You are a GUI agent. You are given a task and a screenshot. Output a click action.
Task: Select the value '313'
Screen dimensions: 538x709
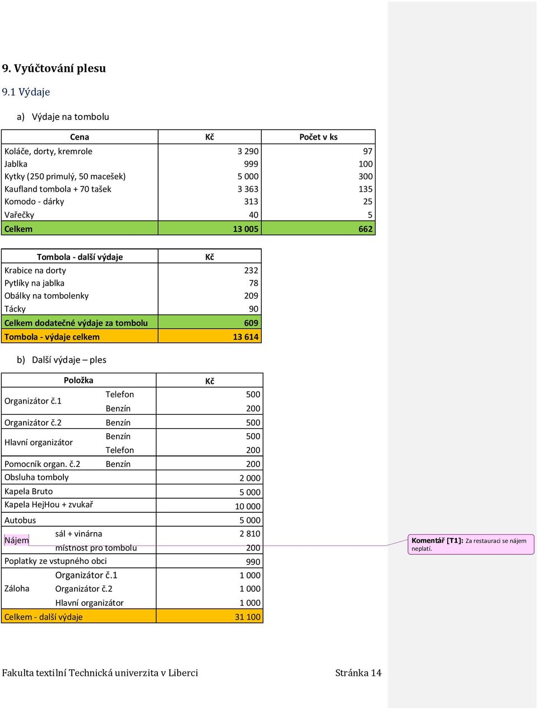coord(251,202)
